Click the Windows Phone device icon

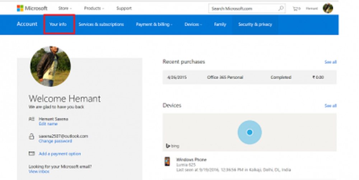167,161
